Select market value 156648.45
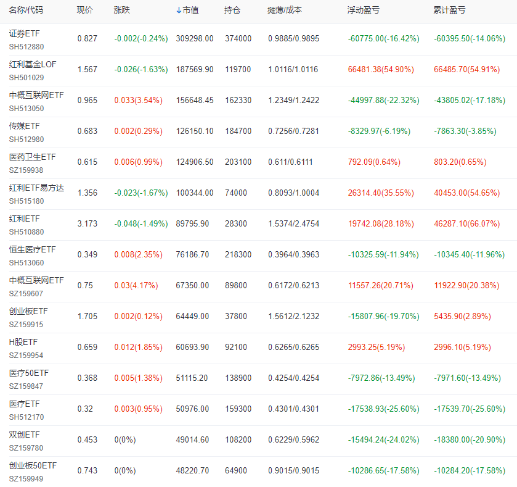The image size is (517, 487). [195, 101]
